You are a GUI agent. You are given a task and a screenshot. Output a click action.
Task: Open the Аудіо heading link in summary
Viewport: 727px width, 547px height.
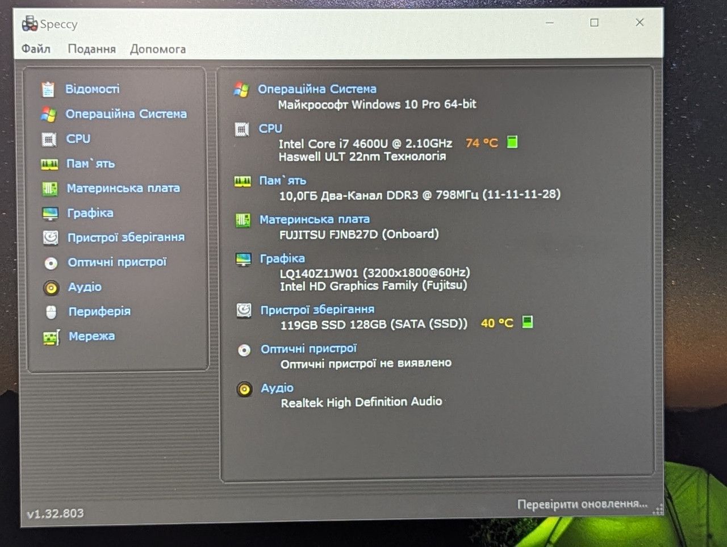277,388
